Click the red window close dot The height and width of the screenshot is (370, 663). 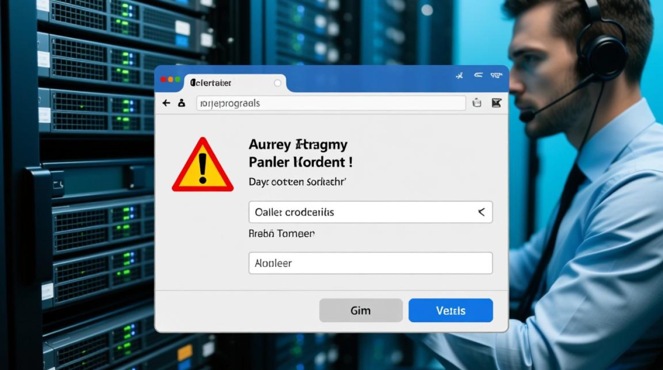164,79
